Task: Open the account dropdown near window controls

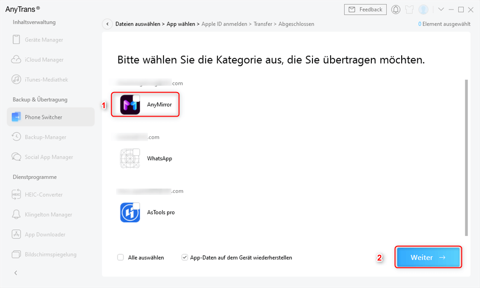Action: click(x=440, y=9)
